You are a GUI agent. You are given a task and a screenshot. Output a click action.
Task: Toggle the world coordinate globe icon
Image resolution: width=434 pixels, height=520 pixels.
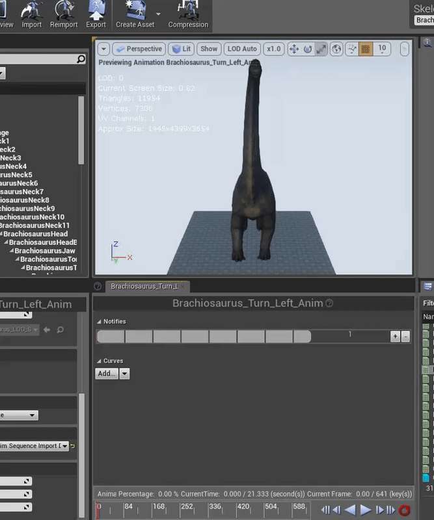(336, 49)
